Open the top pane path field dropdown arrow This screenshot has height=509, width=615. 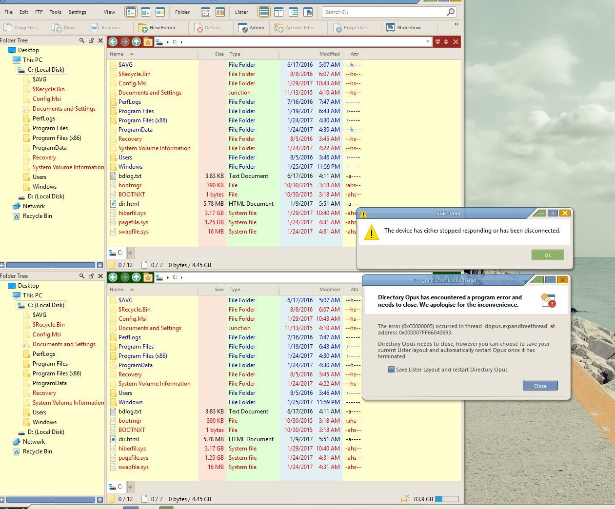[428, 42]
